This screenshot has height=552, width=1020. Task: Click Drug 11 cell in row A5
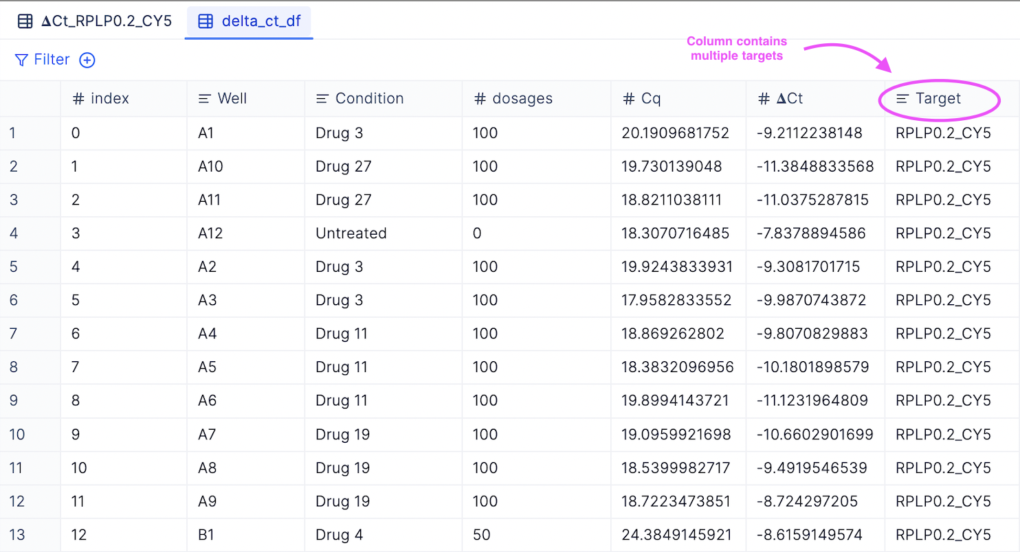tap(384, 367)
